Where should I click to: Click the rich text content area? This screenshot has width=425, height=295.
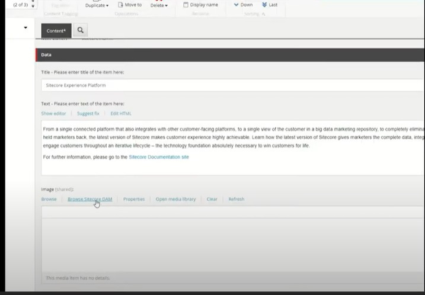tap(232, 147)
